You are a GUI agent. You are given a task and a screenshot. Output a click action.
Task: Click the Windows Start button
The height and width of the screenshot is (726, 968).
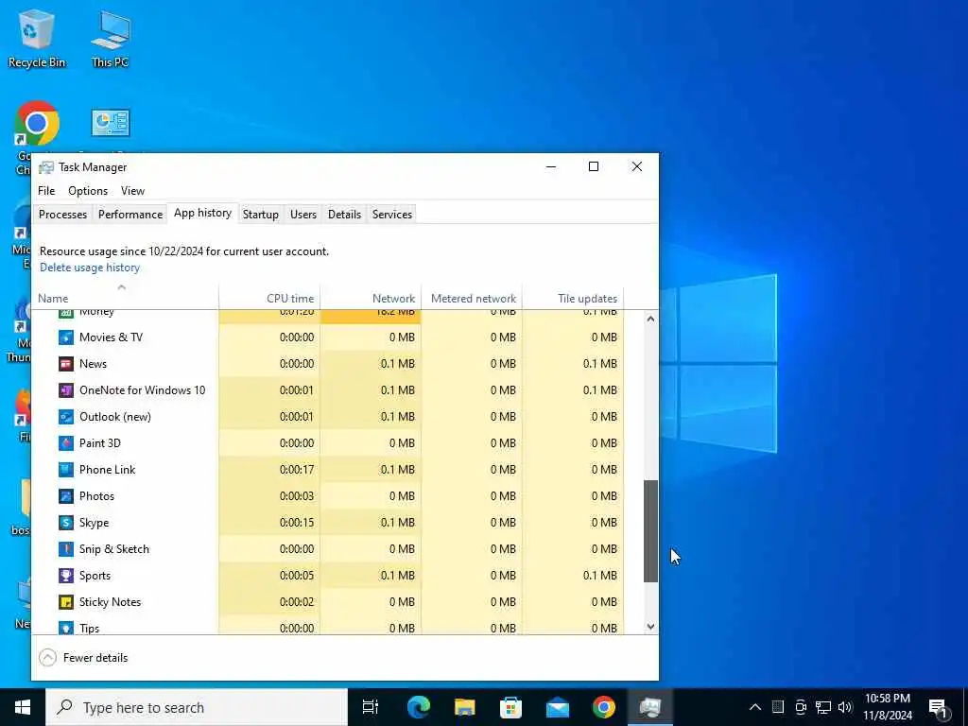23,707
